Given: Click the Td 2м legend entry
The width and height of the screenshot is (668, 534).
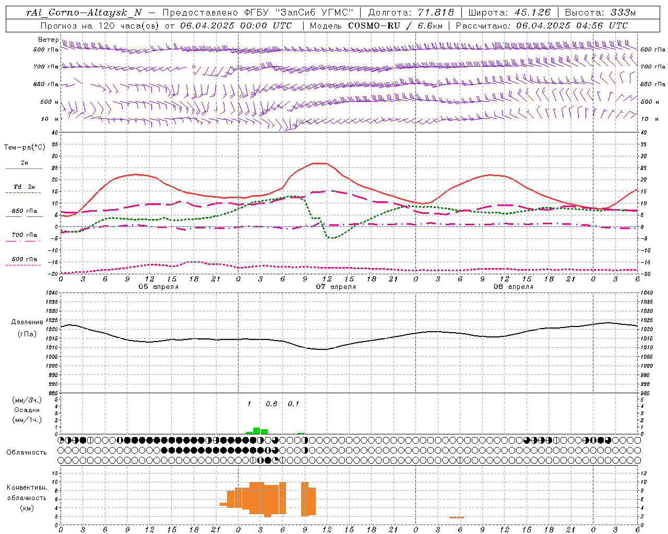Looking at the screenshot, I should click(x=24, y=187).
